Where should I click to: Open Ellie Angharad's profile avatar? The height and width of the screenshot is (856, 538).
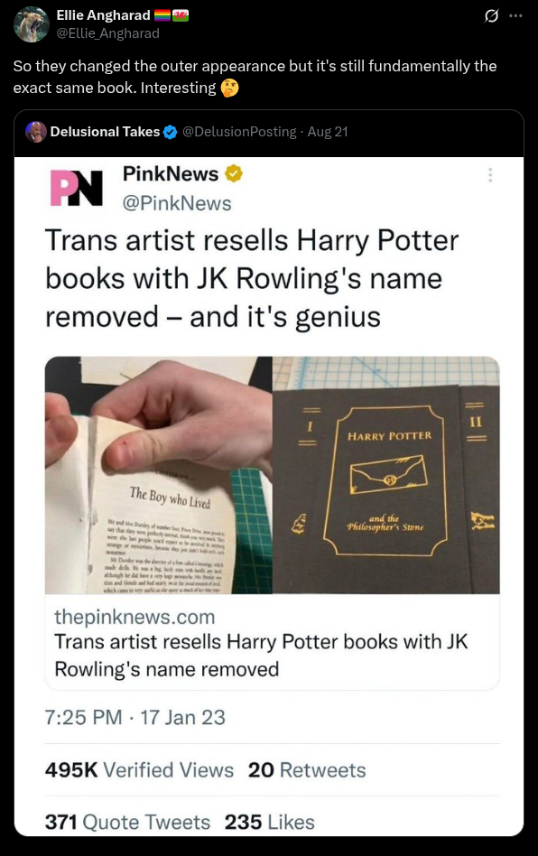[32, 24]
